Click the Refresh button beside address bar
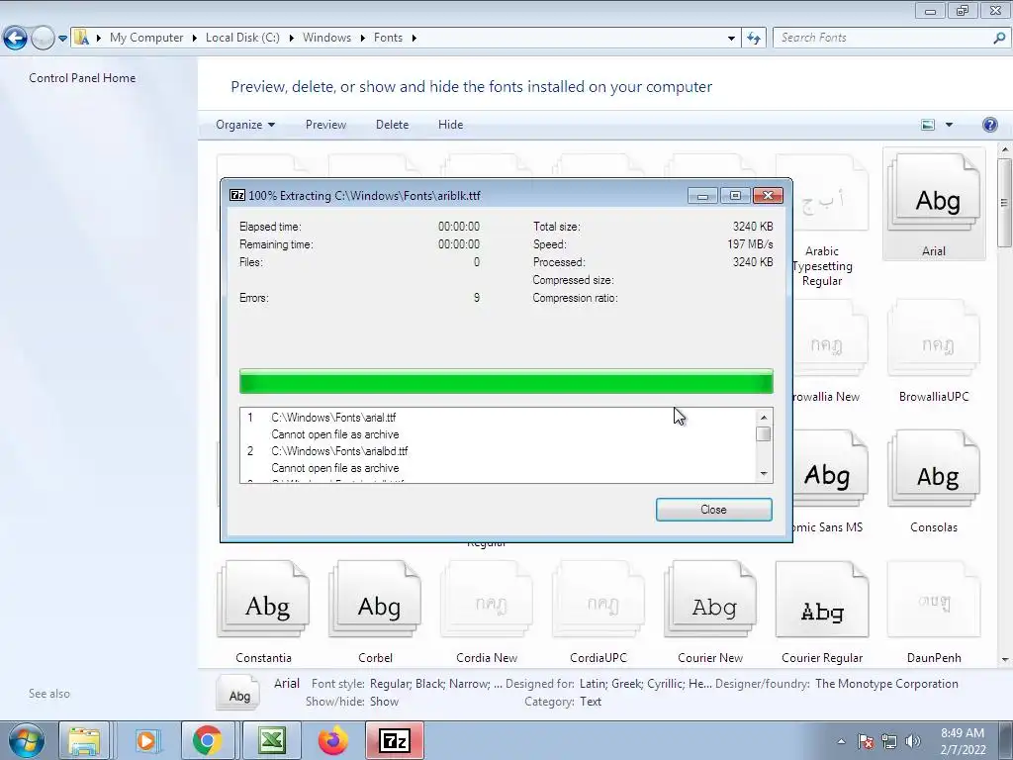 coord(753,39)
